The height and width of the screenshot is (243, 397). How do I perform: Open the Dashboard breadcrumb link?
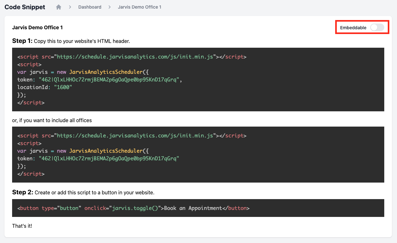[90, 7]
